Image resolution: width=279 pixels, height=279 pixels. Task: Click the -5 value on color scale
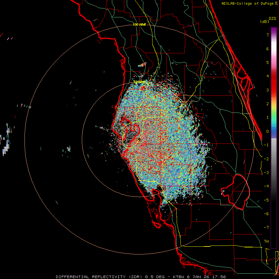click(266, 200)
